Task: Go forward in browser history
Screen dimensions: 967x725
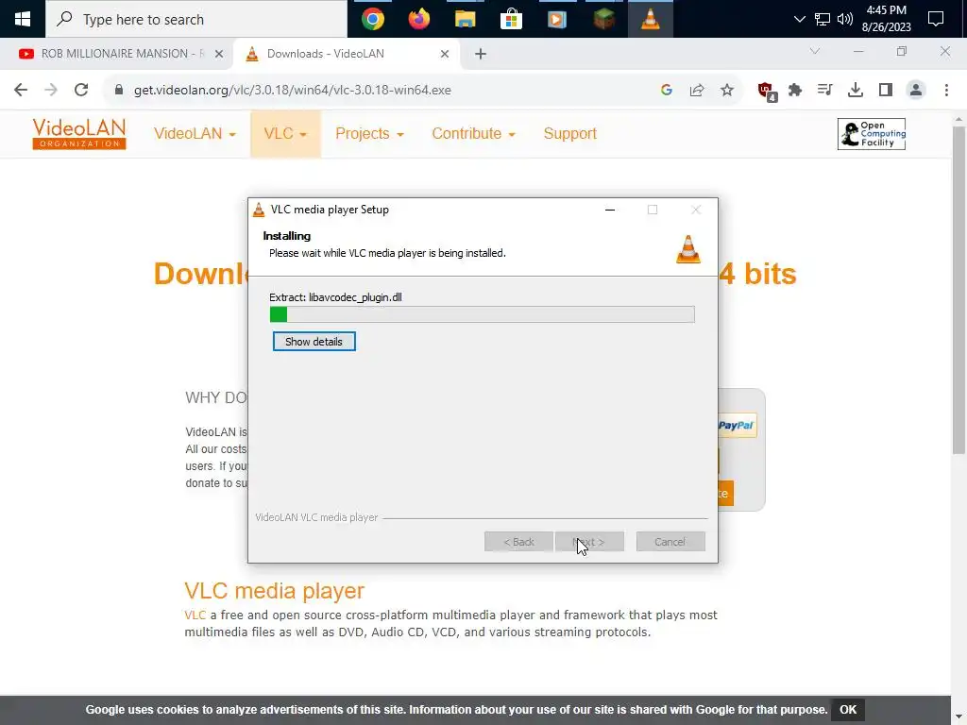Action: [51, 90]
